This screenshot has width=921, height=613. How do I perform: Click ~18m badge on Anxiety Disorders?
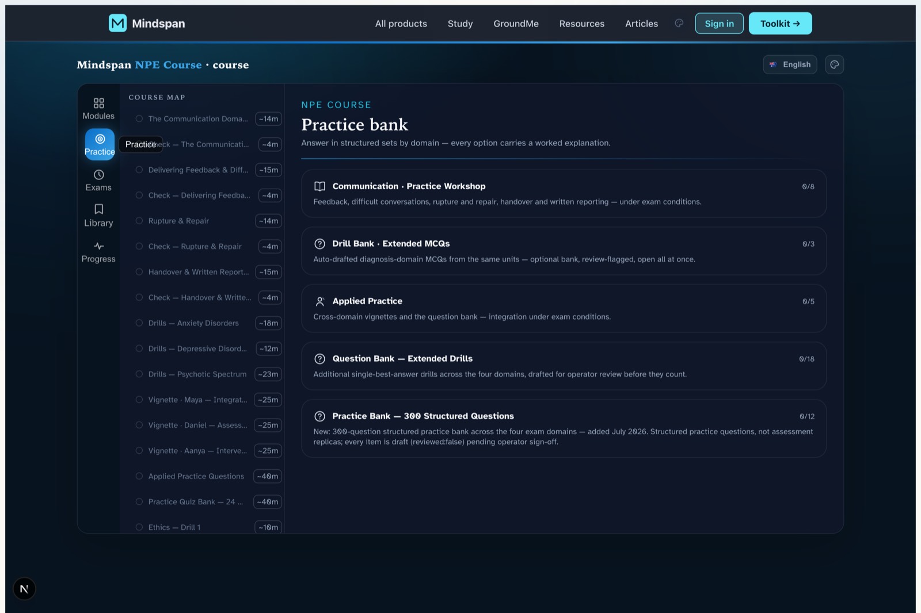pos(268,323)
